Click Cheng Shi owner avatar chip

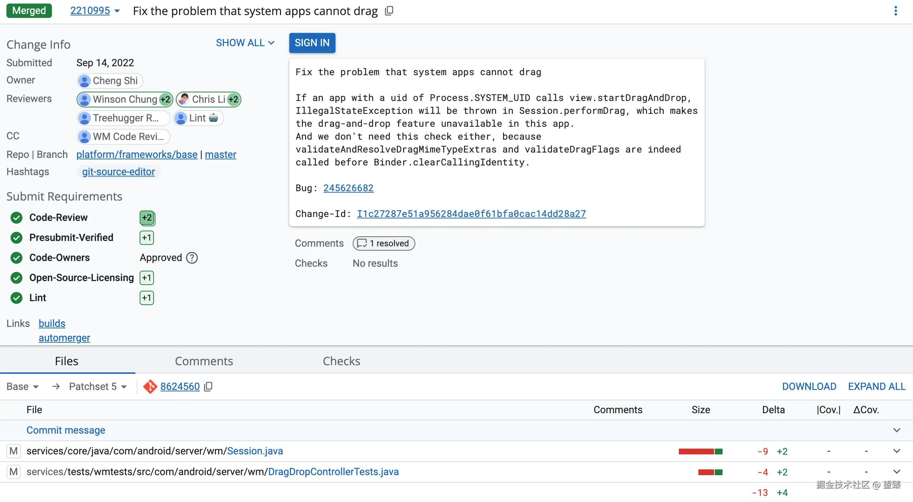(x=110, y=81)
